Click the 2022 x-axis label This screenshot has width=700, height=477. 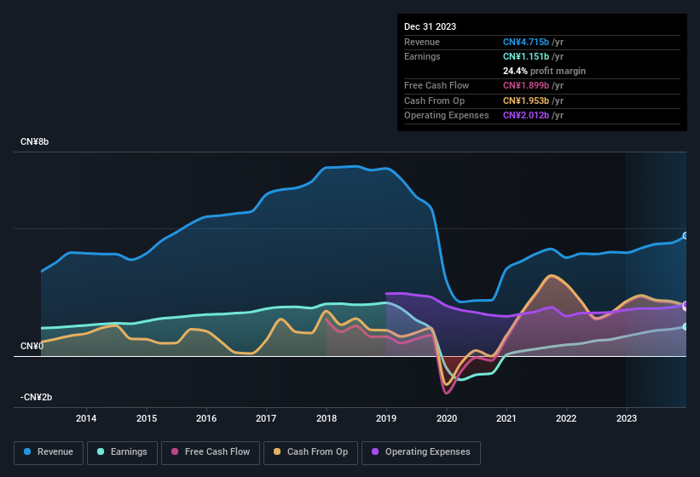click(566, 418)
